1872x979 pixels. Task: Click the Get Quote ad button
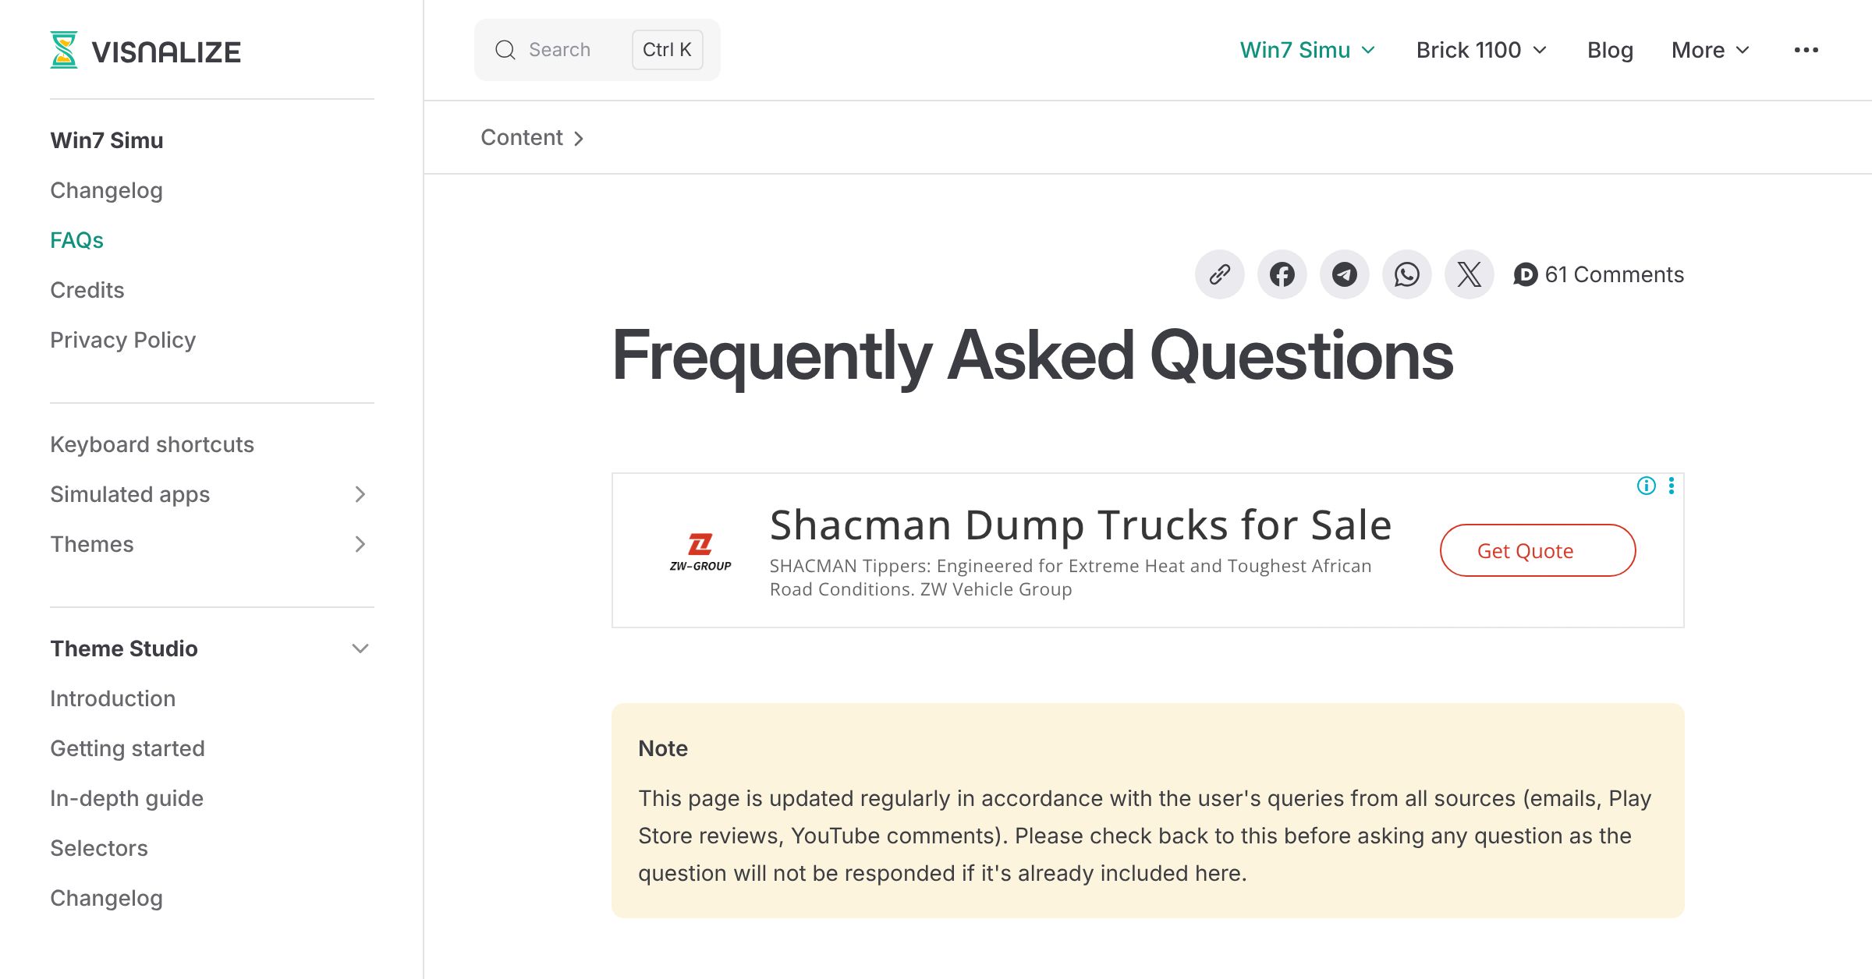[x=1537, y=550]
